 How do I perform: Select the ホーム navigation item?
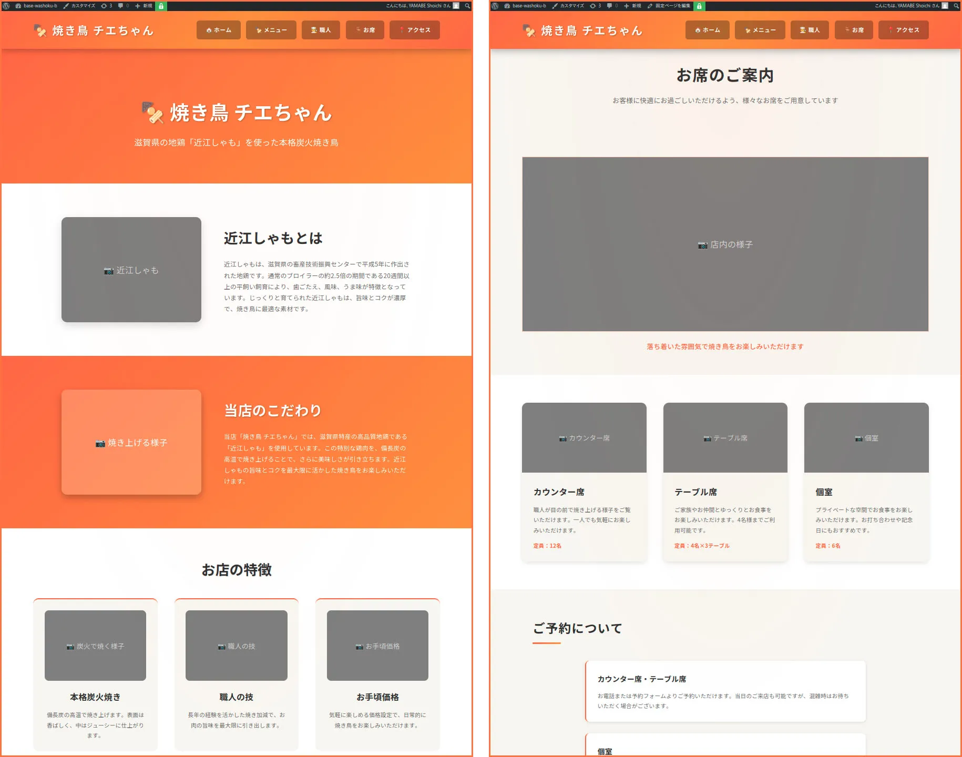[x=218, y=30]
